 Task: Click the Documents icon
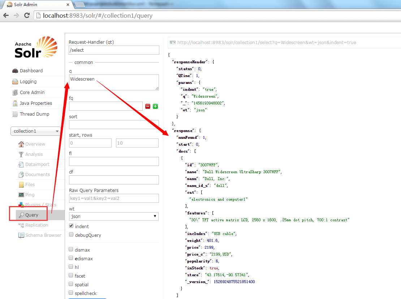(x=21, y=175)
